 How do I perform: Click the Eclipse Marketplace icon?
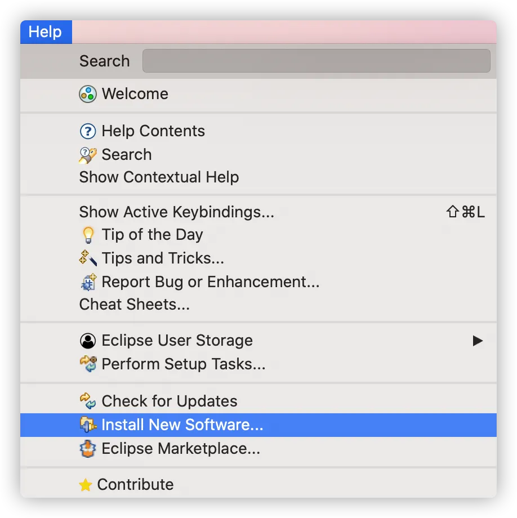[x=88, y=449]
